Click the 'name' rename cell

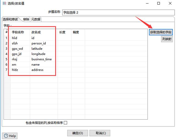(x=44, y=64)
